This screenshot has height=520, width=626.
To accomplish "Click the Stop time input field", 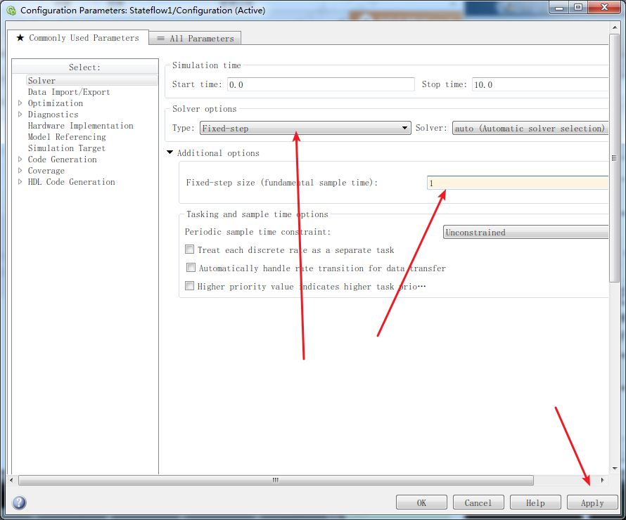I will 540,84.
